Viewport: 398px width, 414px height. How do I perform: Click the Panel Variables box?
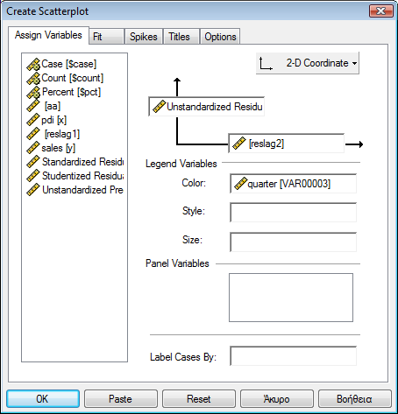click(291, 298)
